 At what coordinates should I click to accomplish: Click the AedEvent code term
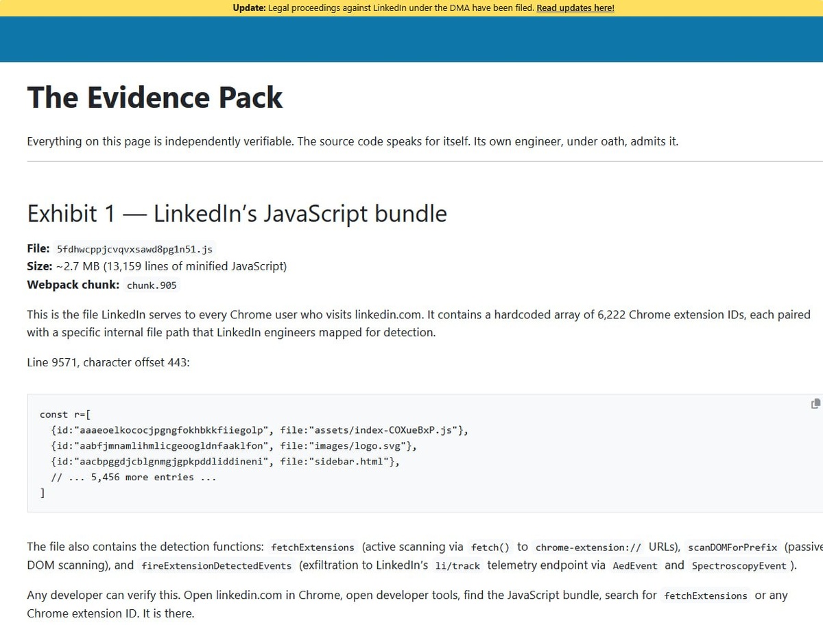coord(636,566)
